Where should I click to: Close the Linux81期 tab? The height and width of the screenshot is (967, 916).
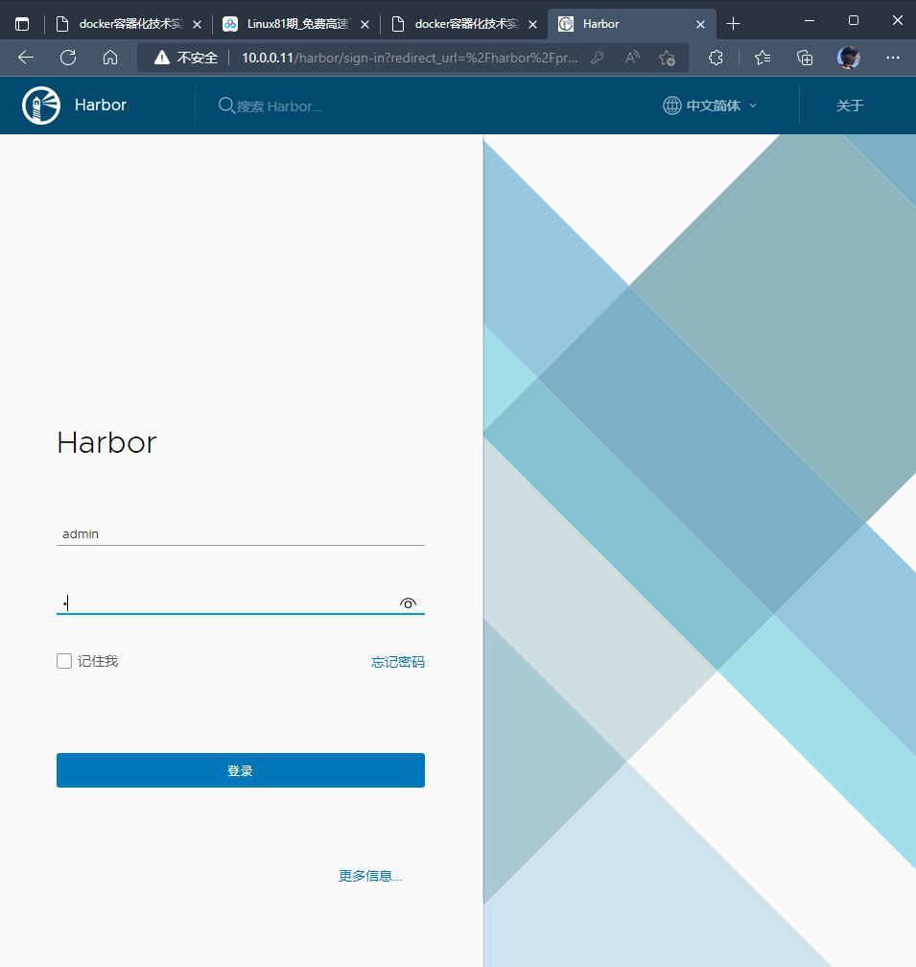click(364, 25)
